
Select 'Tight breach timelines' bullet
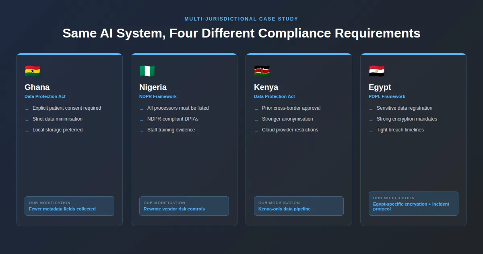coord(400,130)
